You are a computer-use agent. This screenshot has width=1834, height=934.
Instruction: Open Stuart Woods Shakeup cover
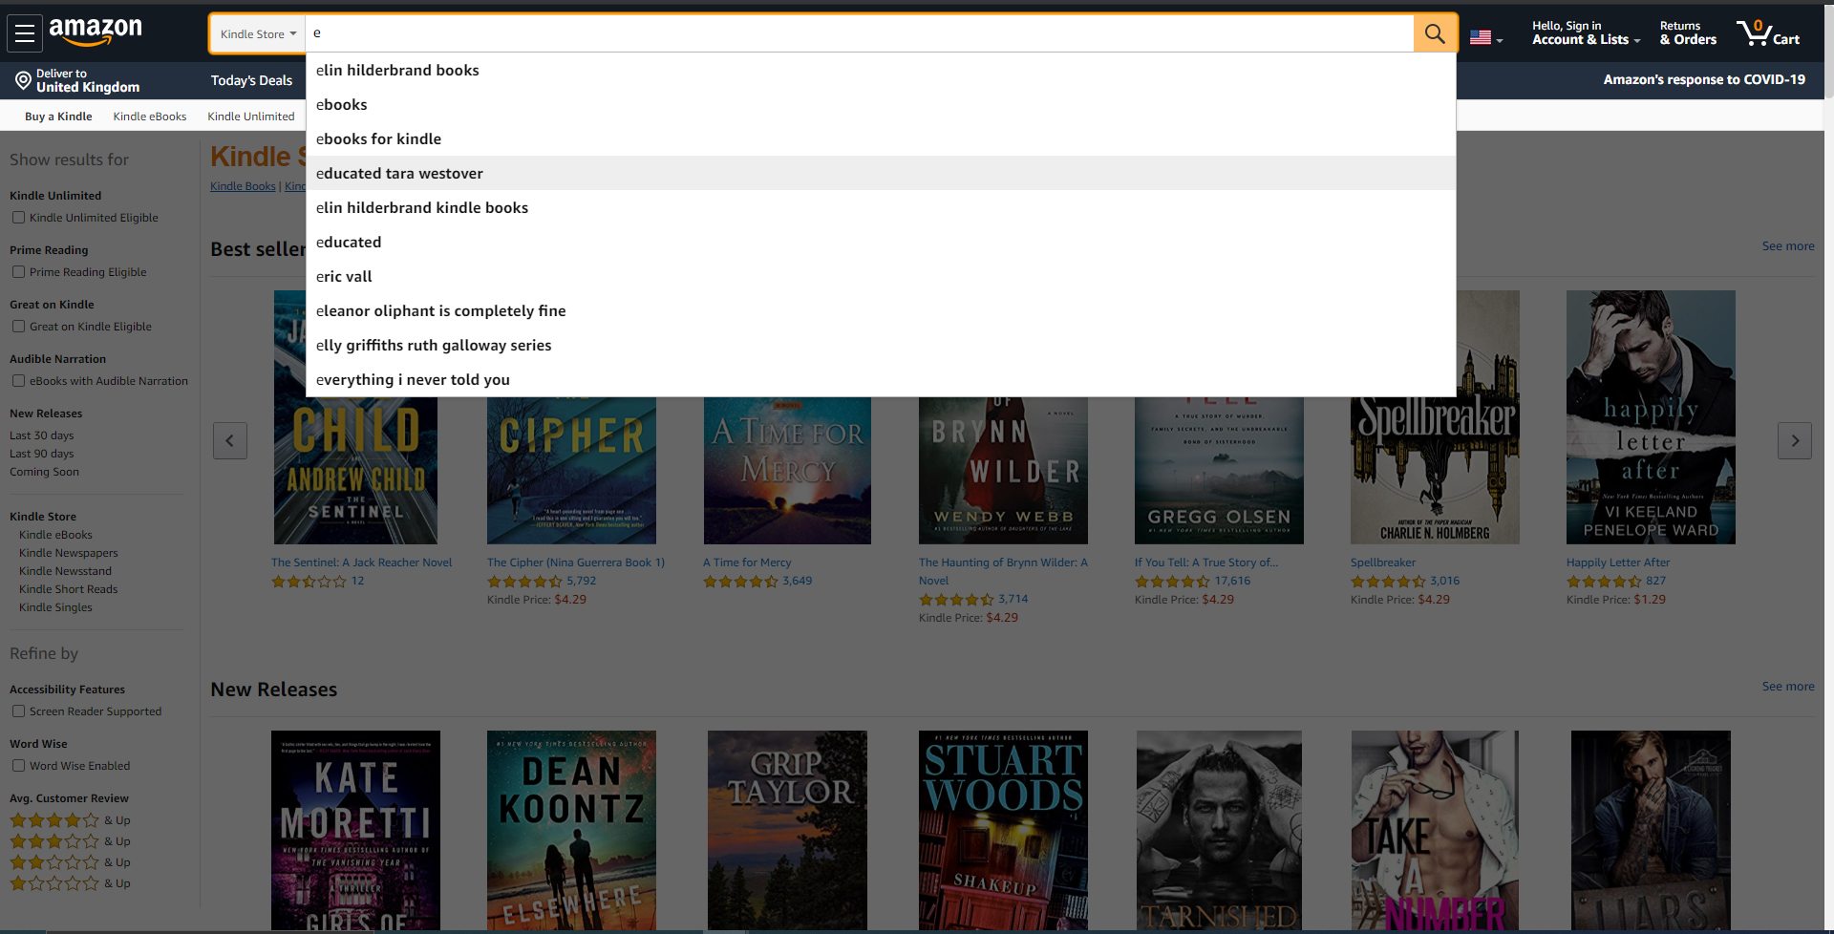(1003, 830)
